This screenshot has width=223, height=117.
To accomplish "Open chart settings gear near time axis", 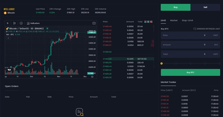I will (x=92, y=76).
